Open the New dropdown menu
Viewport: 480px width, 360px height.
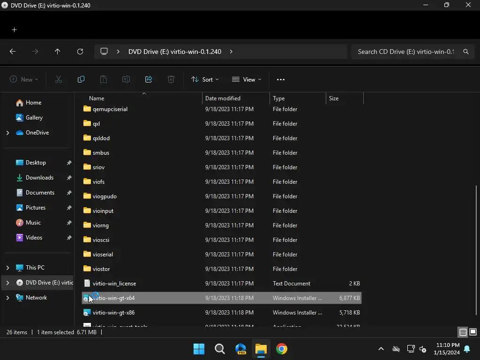point(24,79)
